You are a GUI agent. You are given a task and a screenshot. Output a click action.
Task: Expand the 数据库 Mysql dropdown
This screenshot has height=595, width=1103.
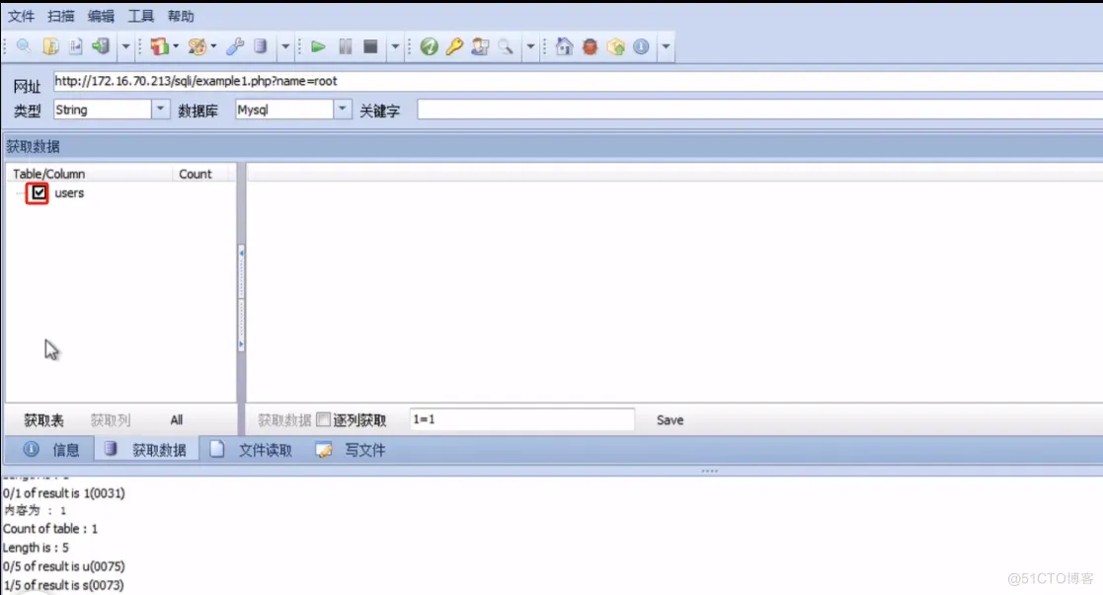point(342,109)
